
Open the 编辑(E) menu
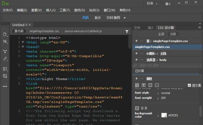22,10
